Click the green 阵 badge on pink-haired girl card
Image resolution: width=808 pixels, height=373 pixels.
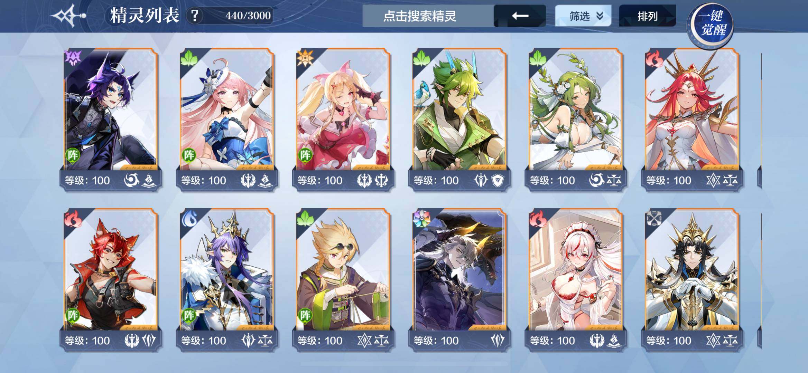[189, 155]
